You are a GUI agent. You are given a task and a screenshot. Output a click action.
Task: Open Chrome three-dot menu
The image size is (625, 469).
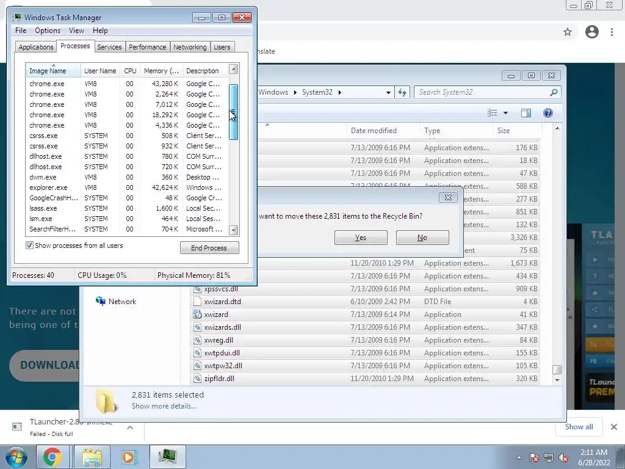(612, 32)
